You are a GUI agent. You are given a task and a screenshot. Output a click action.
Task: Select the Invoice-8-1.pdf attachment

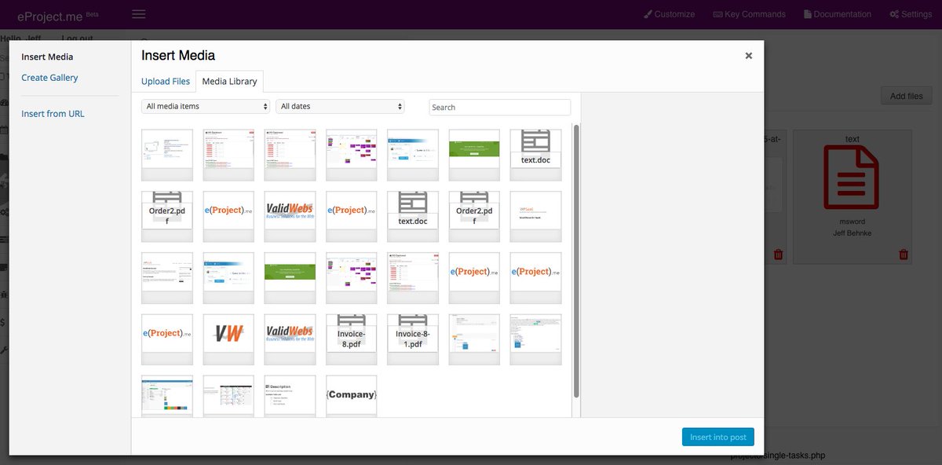tap(412, 339)
